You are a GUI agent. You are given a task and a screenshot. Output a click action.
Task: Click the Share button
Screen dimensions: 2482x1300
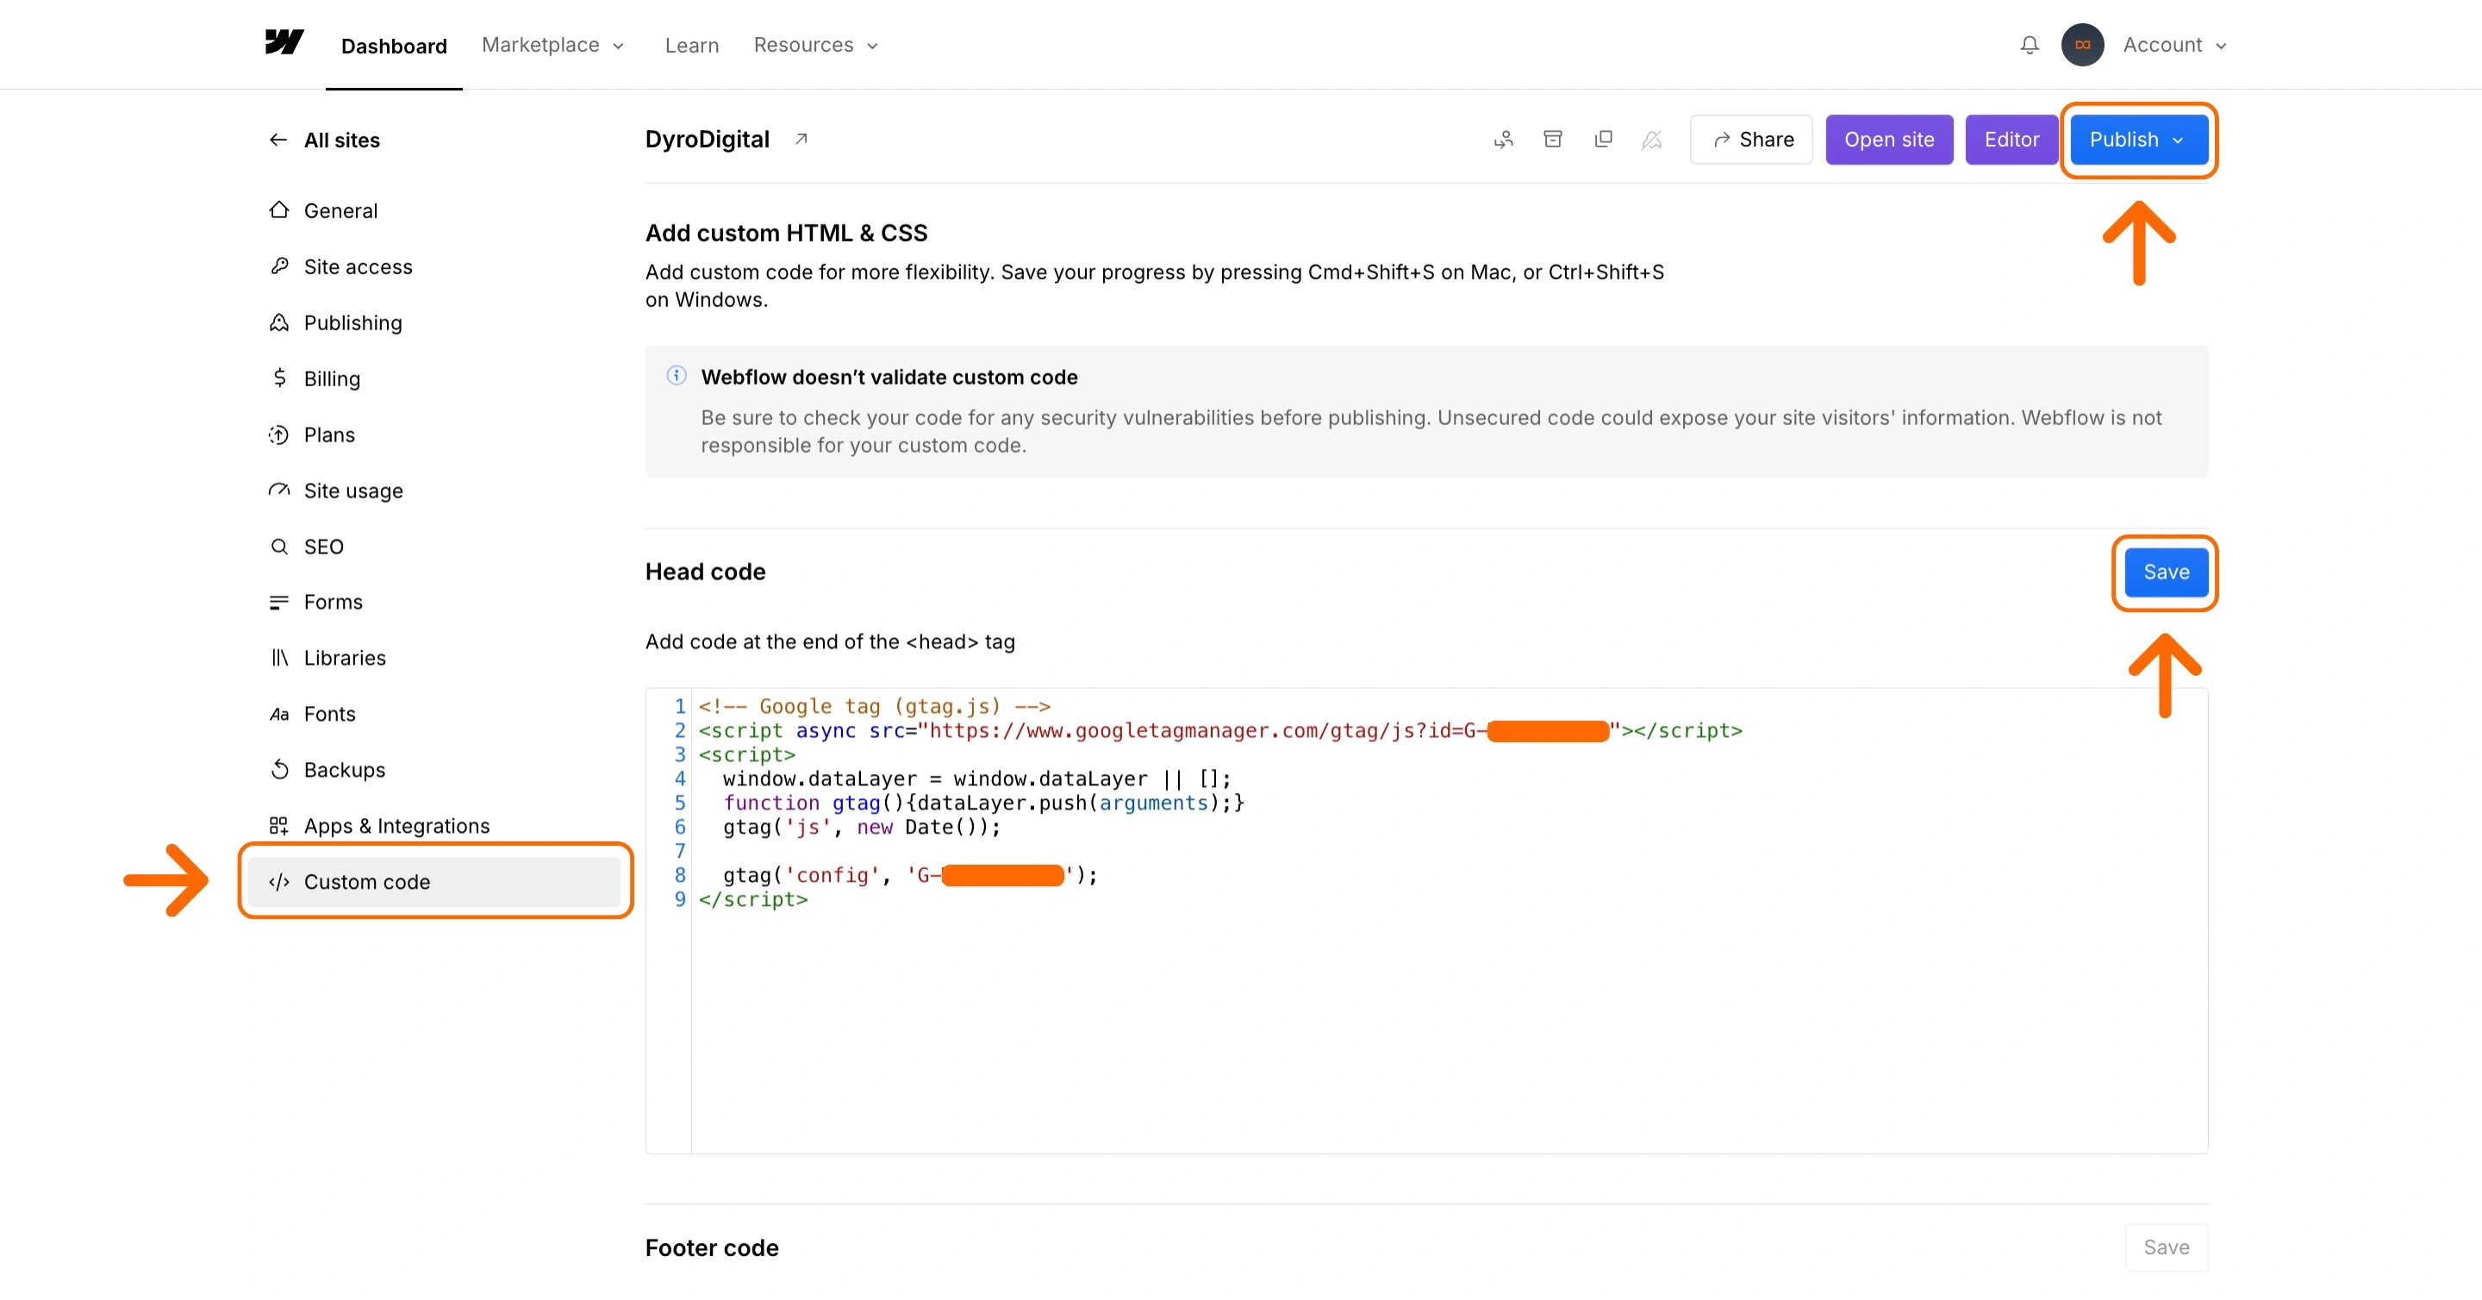[x=1750, y=140]
